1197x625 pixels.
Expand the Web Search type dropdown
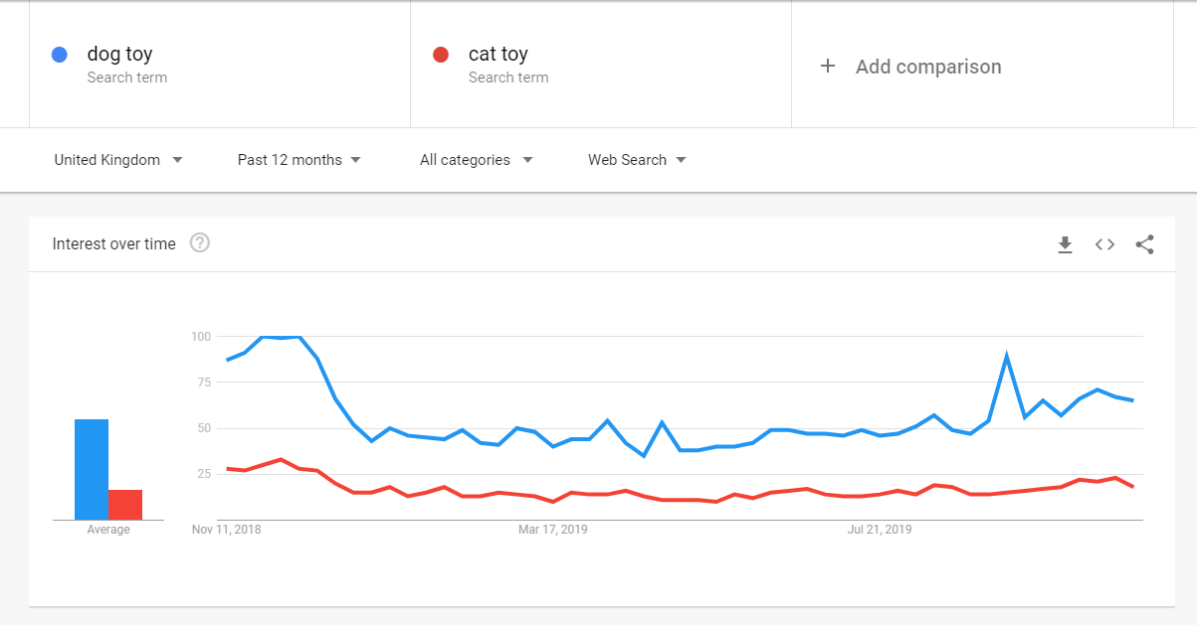tap(637, 160)
